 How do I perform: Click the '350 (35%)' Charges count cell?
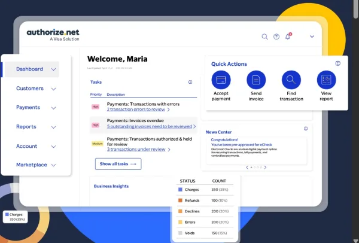click(220, 190)
